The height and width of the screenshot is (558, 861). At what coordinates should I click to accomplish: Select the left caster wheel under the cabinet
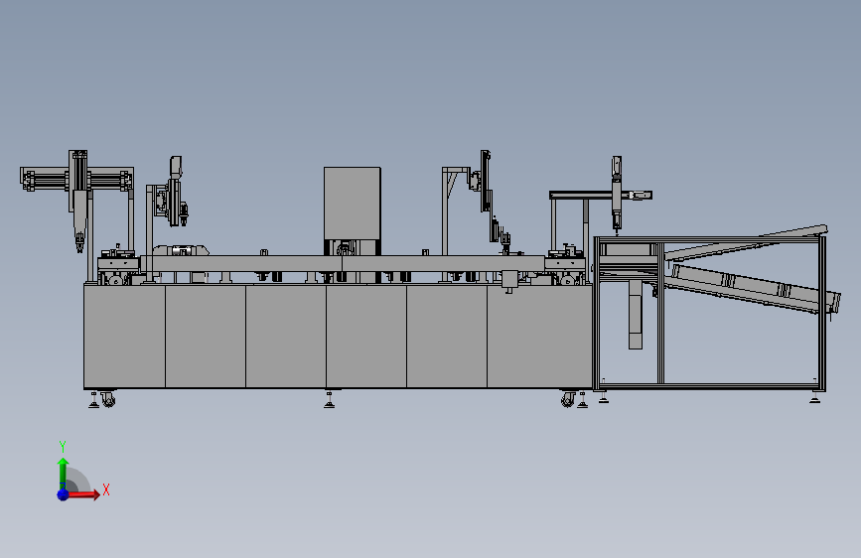click(108, 399)
